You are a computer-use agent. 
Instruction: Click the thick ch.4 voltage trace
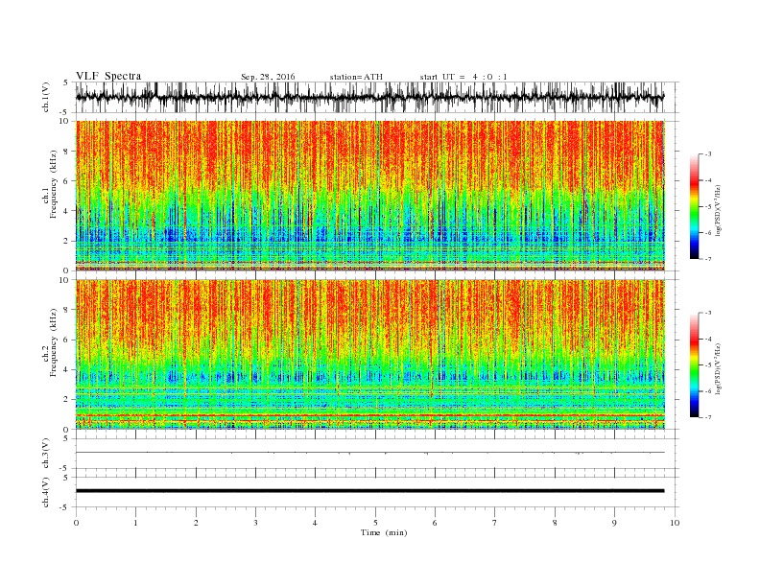coord(369,491)
